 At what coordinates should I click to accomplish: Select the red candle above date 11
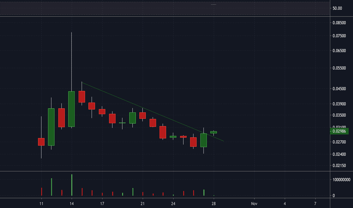[41, 142]
